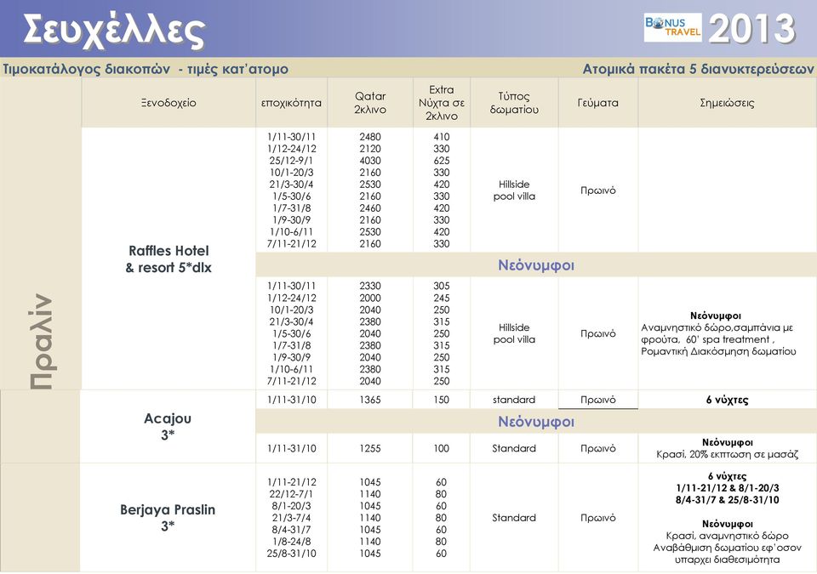Click the Acajou newlywed price '1255'

370,448
